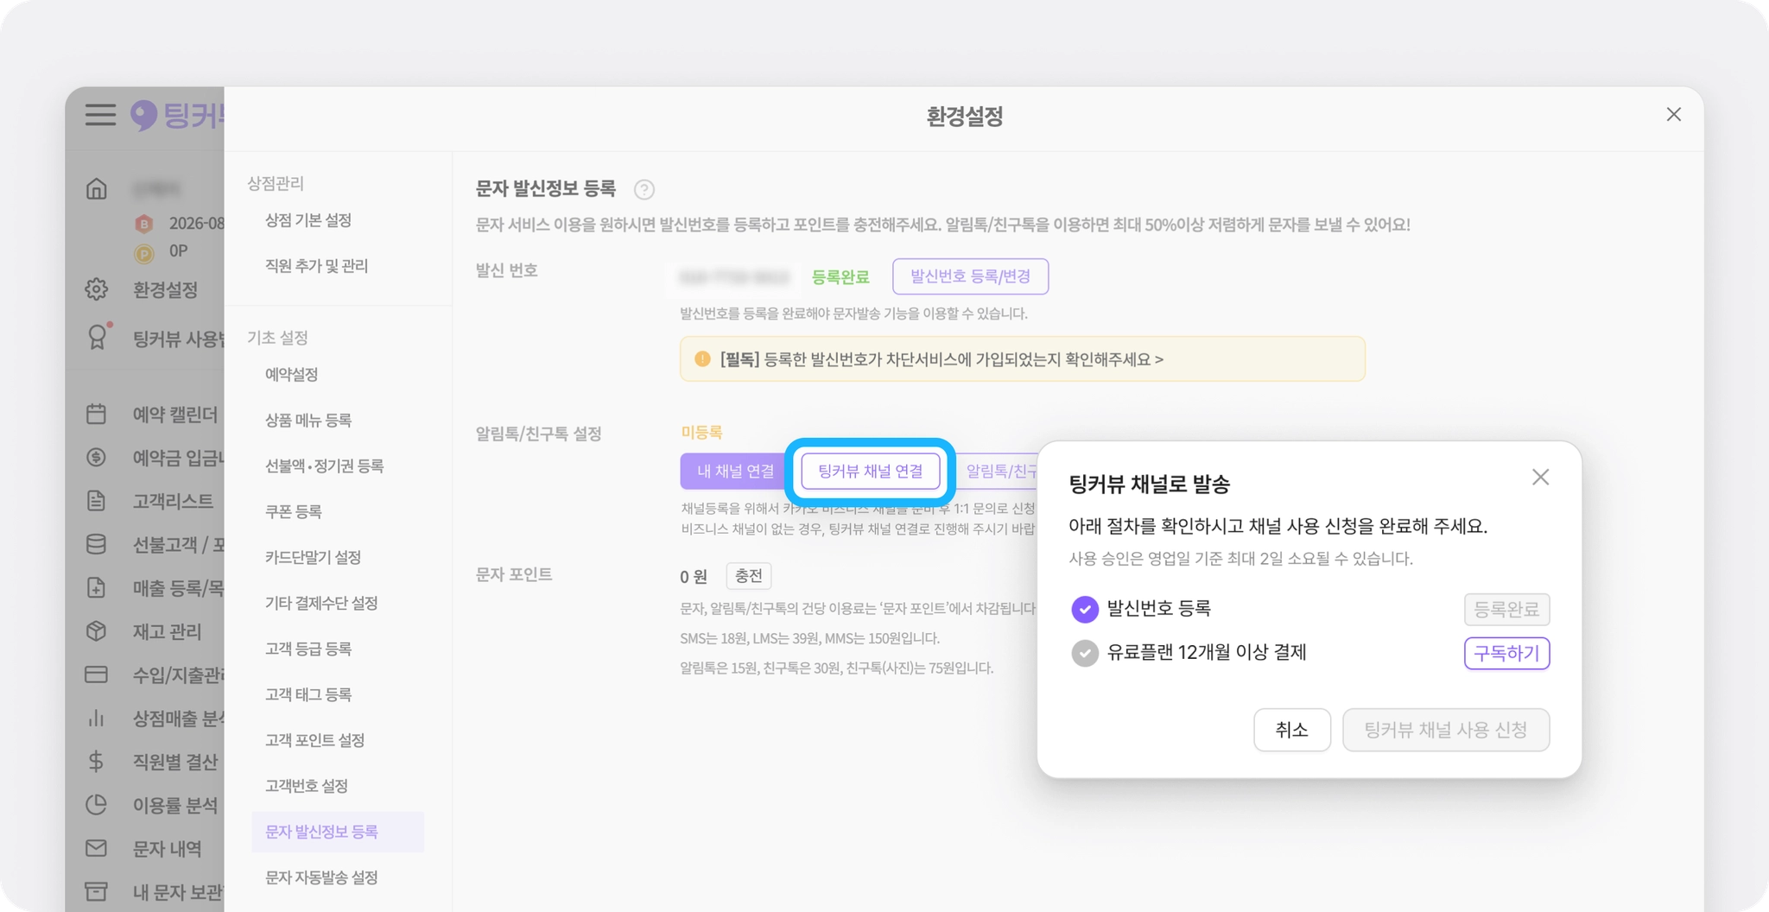Click the 내 채널 연결 button
Viewport: 1769px width, 912px height.
tap(736, 472)
